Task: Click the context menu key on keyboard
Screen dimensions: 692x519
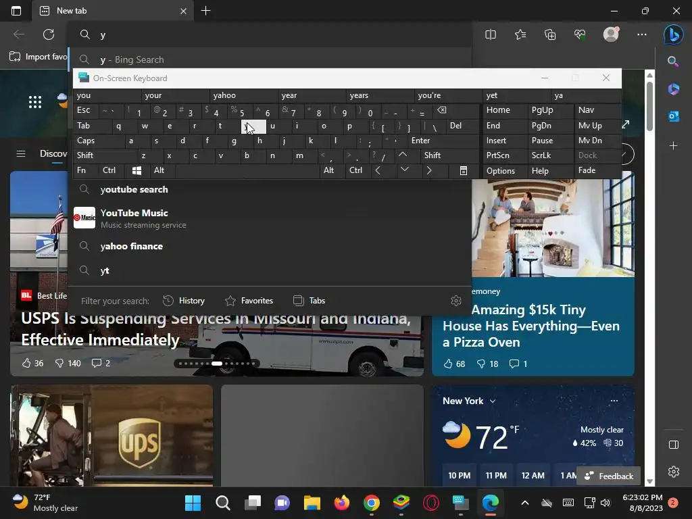Action: (464, 170)
